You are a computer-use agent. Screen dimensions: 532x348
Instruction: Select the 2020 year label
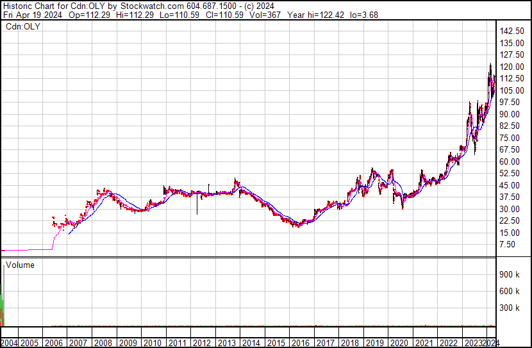[398, 343]
